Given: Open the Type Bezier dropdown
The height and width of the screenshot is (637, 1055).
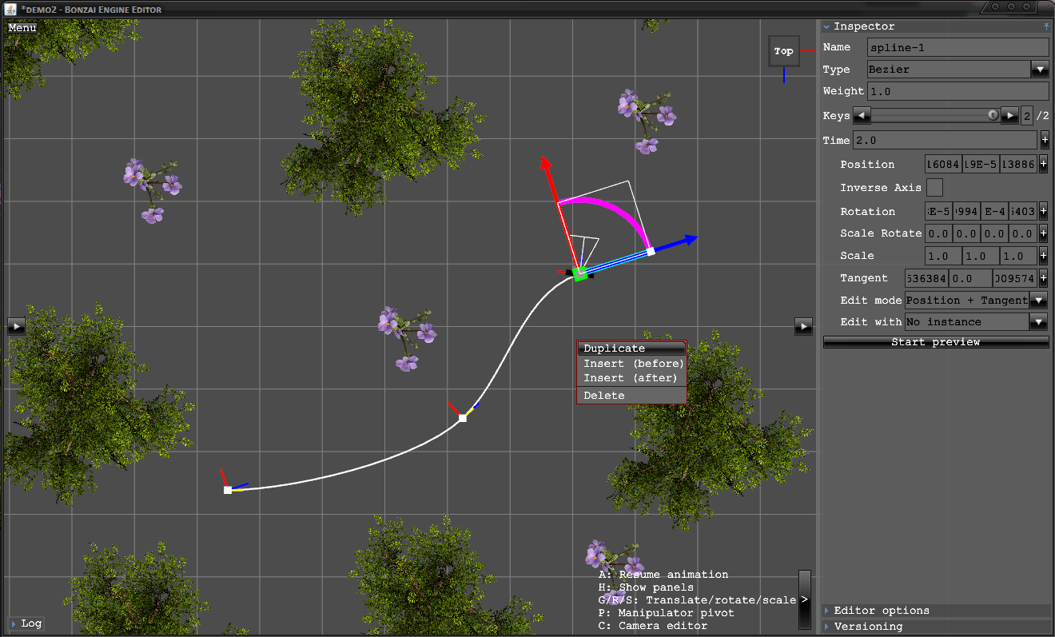Looking at the screenshot, I should tap(1039, 70).
